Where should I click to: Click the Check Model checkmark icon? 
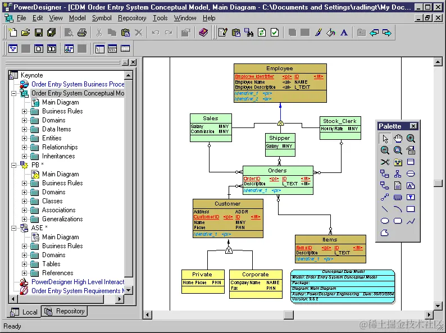275,33
